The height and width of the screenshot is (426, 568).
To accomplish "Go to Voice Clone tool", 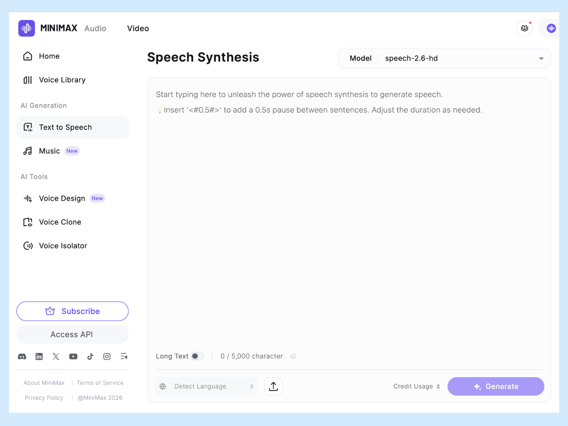I will click(x=60, y=222).
